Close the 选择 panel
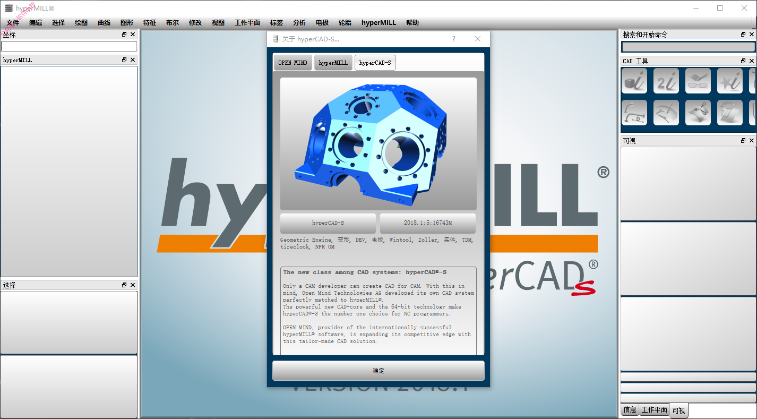This screenshot has height=419, width=757. point(133,285)
